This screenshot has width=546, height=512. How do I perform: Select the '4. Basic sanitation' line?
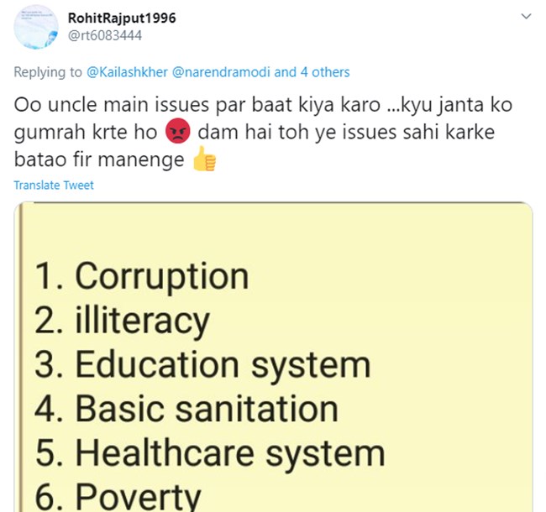pos(186,409)
